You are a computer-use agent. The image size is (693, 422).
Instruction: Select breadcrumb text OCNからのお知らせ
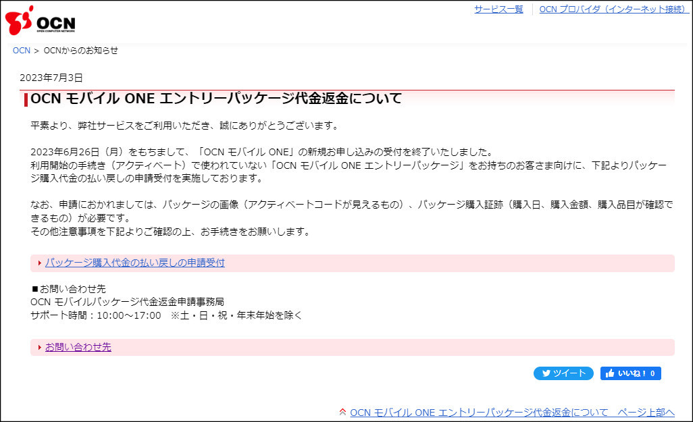(x=81, y=51)
